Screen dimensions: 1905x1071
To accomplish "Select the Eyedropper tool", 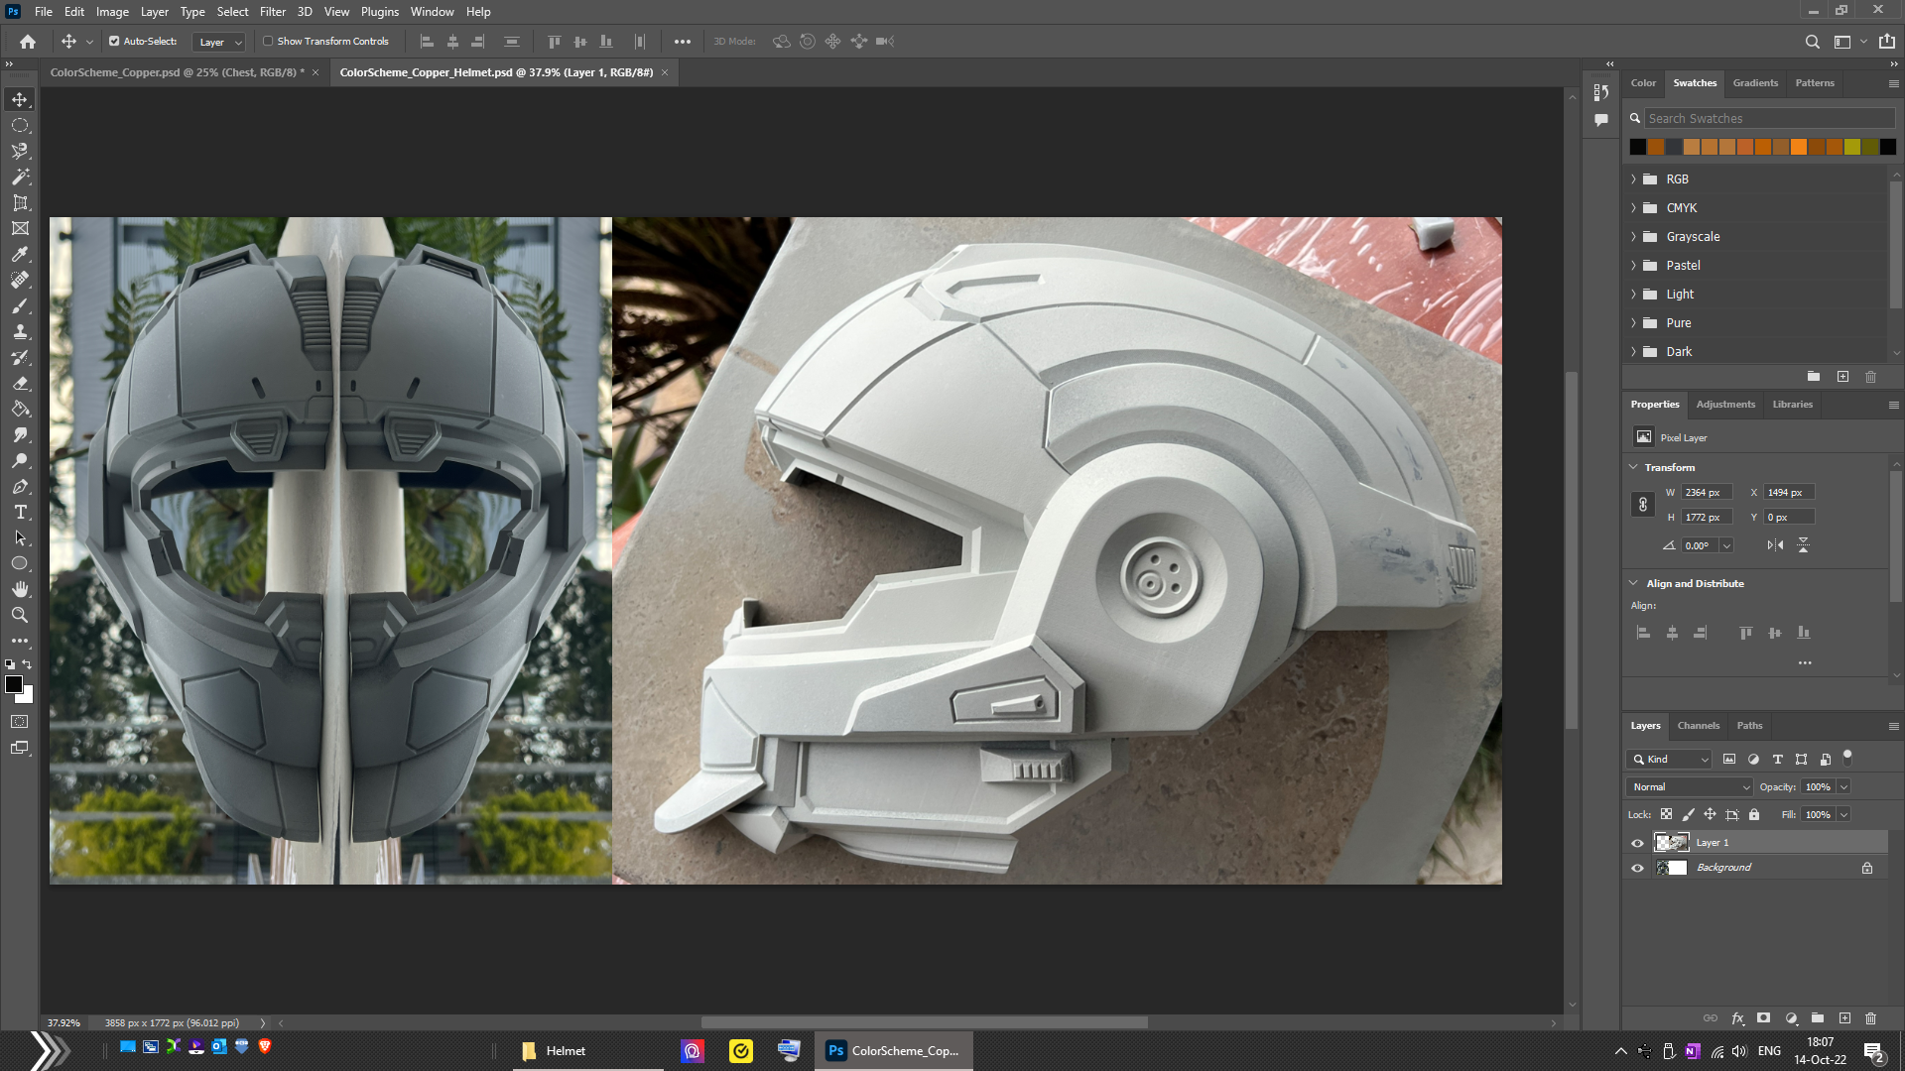I will point(20,254).
